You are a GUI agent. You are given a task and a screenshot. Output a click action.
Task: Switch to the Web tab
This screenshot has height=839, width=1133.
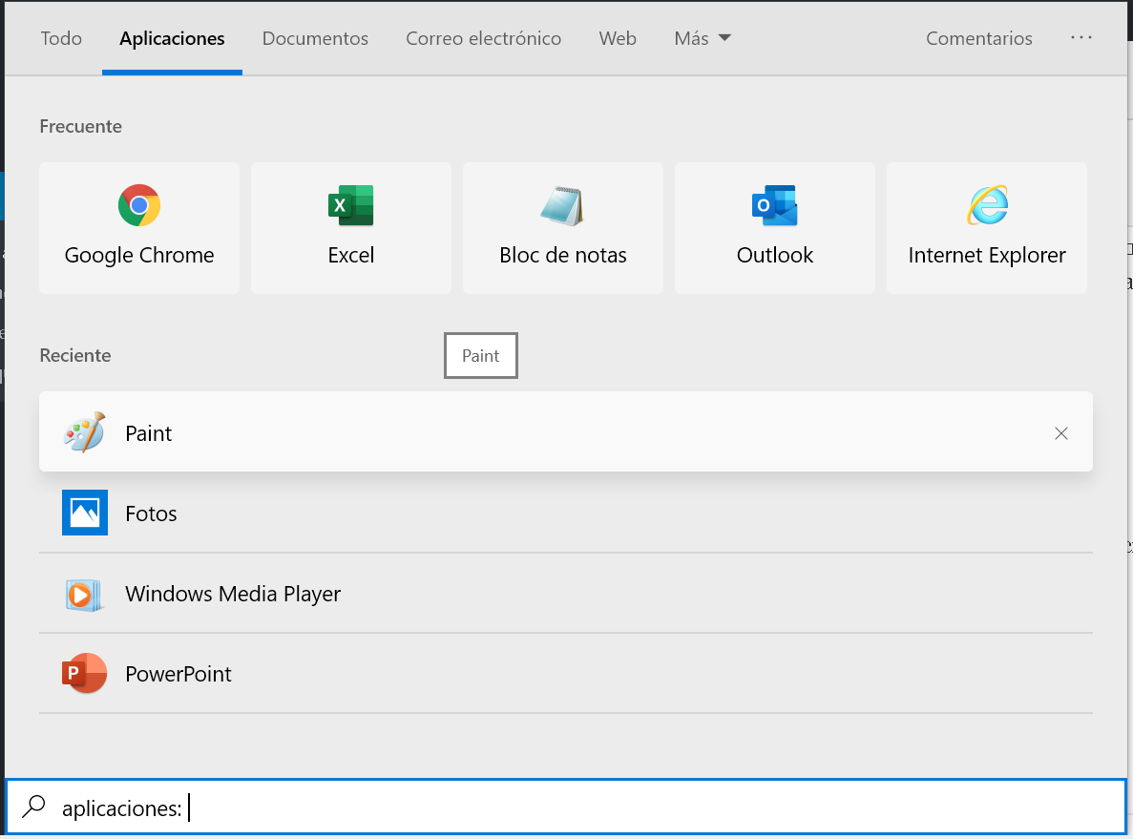617,38
